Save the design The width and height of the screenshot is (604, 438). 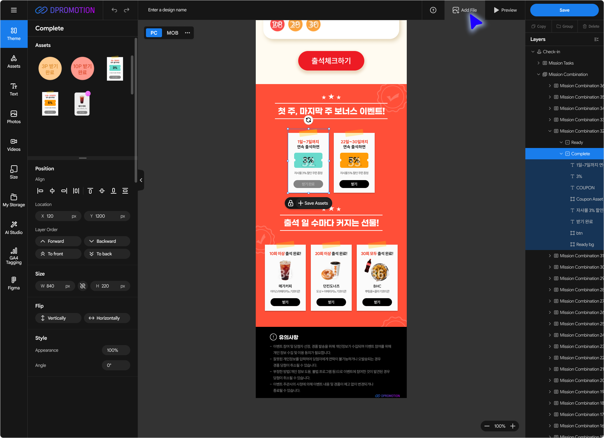pyautogui.click(x=564, y=10)
